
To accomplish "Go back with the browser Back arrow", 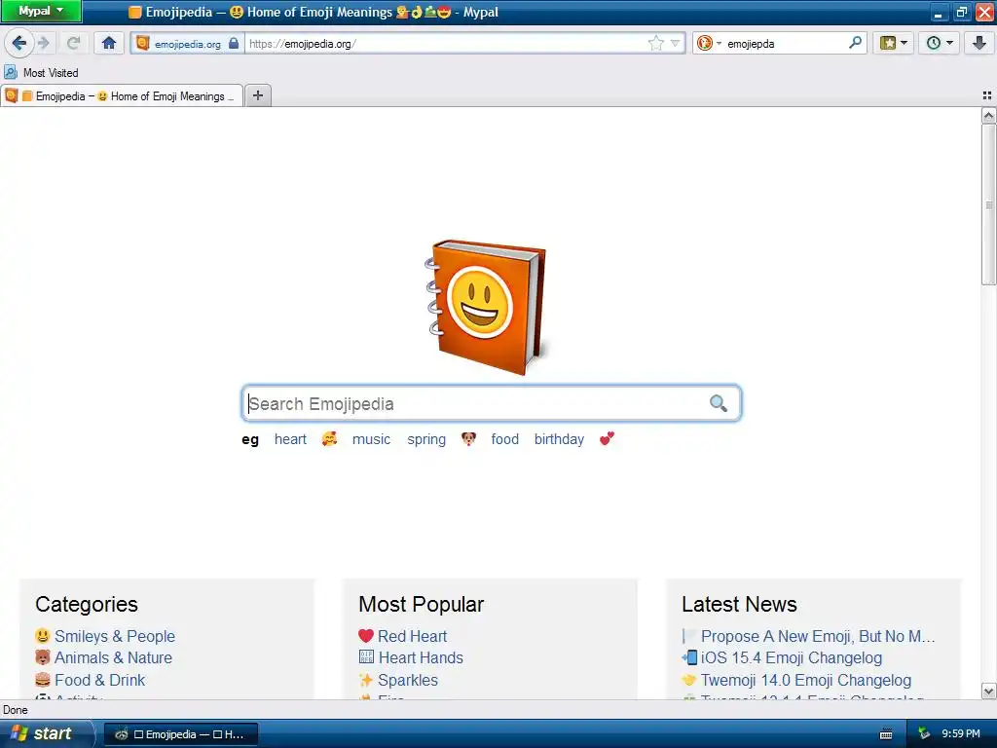I will (19, 43).
